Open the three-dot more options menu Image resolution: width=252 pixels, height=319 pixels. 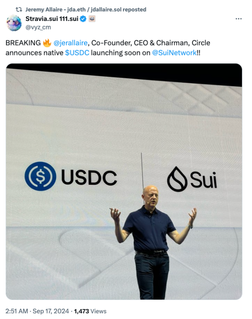pyautogui.click(x=239, y=19)
